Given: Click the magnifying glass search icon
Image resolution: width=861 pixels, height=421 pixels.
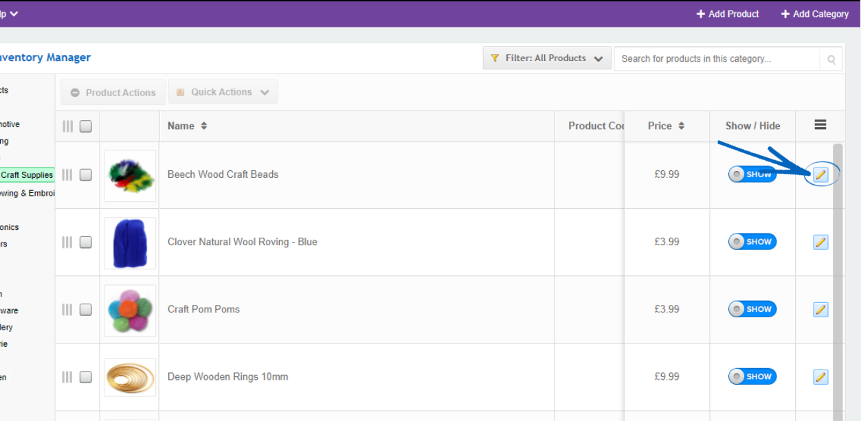Looking at the screenshot, I should pos(831,58).
